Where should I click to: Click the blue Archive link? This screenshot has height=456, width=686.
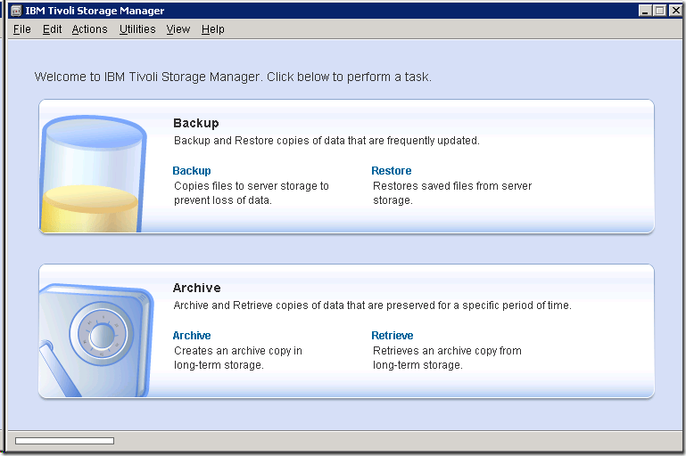[x=192, y=336]
